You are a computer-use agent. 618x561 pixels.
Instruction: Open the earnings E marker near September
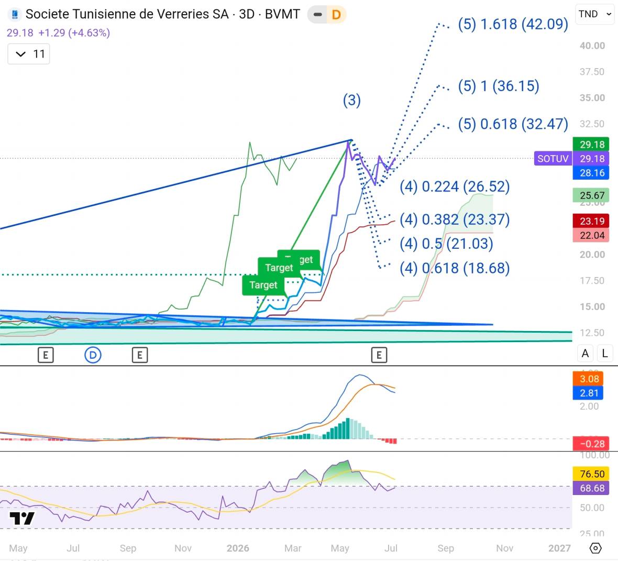click(x=139, y=355)
